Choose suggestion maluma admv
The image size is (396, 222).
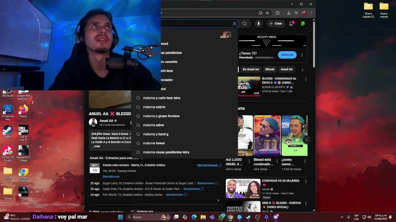click(184, 125)
